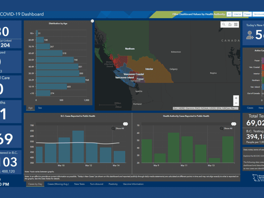The height and width of the screenshot is (198, 264).
Task: Expand the Distribution by Age chart
Action: tap(92, 21)
